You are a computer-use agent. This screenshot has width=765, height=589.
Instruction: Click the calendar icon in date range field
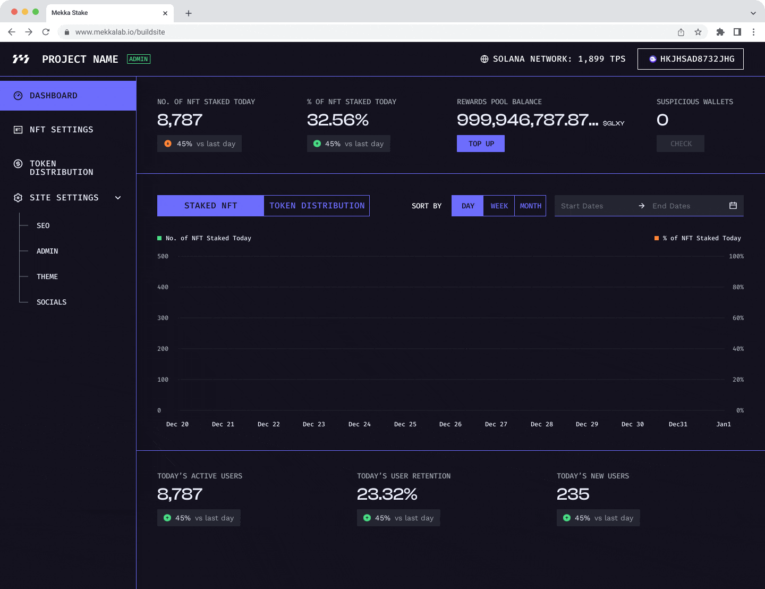733,206
